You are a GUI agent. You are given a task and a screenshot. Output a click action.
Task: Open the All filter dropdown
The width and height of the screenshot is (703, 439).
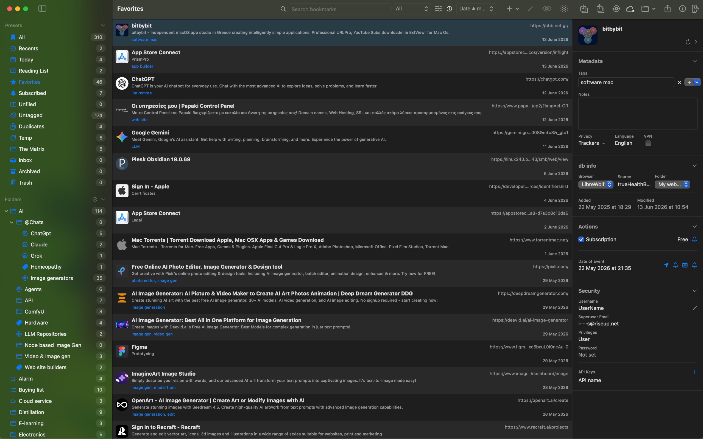point(411,9)
